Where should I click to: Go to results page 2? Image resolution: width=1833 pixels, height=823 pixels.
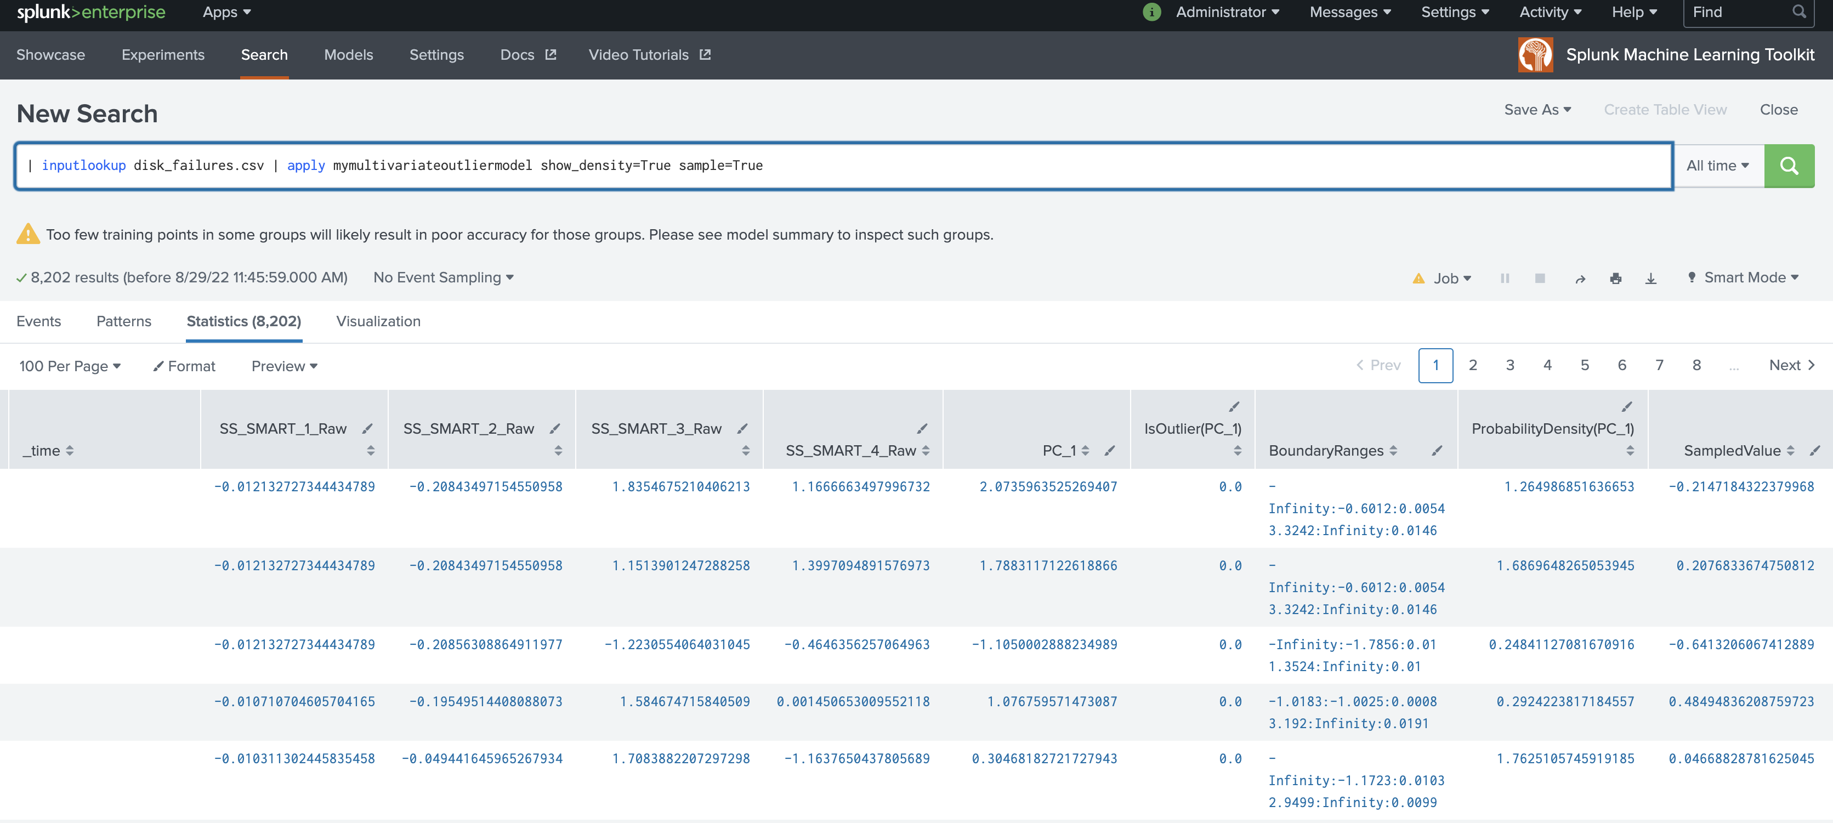coord(1473,365)
